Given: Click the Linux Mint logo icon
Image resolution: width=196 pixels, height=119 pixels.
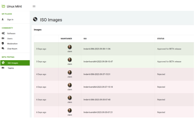Looking at the screenshot, I should 3,6.
